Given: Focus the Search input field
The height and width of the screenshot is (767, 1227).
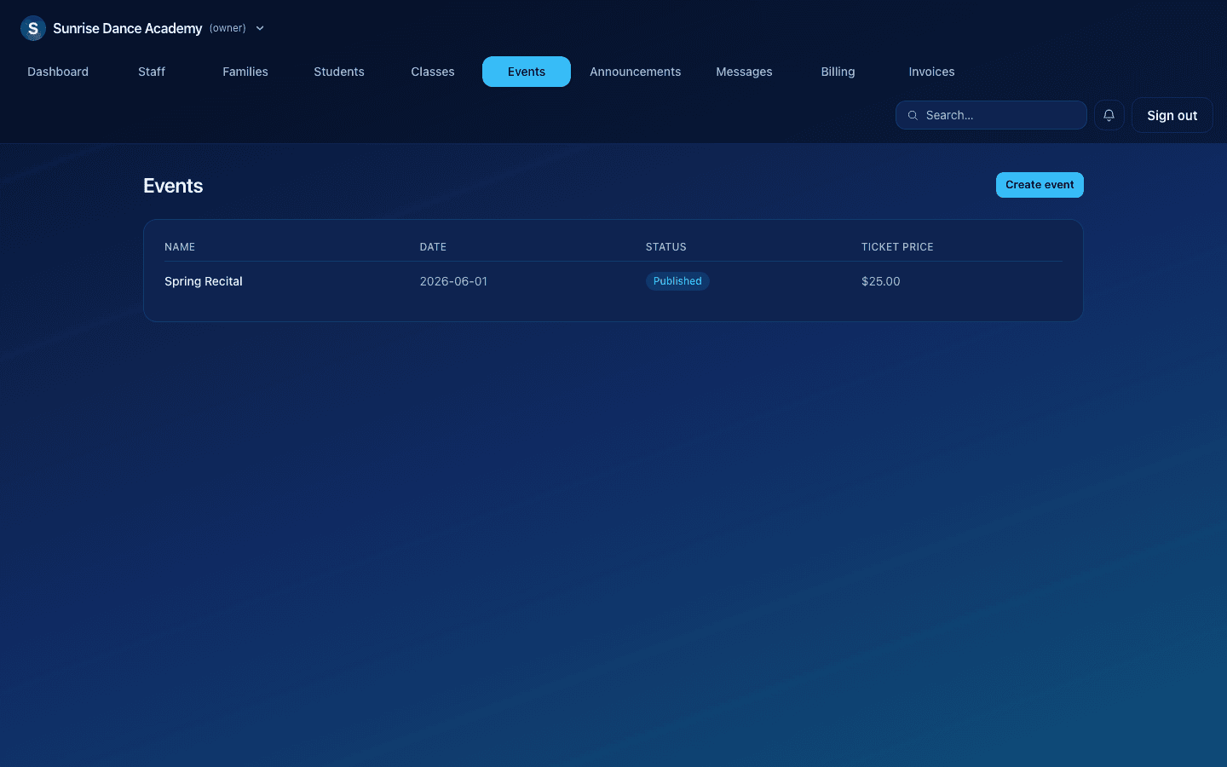Looking at the screenshot, I should click(991, 115).
